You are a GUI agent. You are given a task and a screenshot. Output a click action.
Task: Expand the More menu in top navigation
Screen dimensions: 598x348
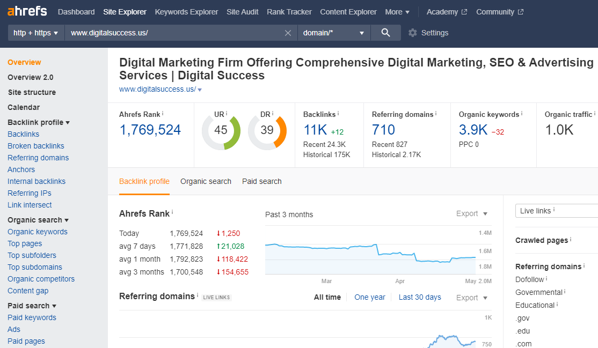click(x=397, y=12)
